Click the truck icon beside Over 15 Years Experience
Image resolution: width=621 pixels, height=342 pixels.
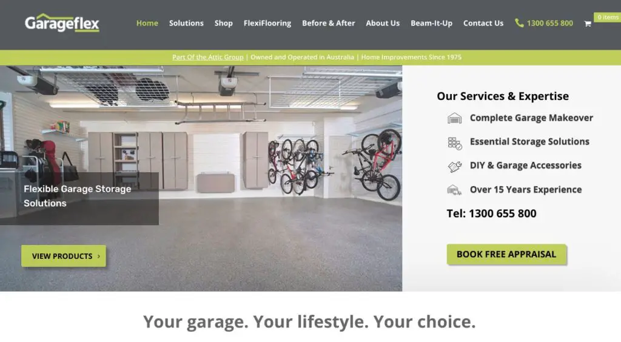pos(454,190)
